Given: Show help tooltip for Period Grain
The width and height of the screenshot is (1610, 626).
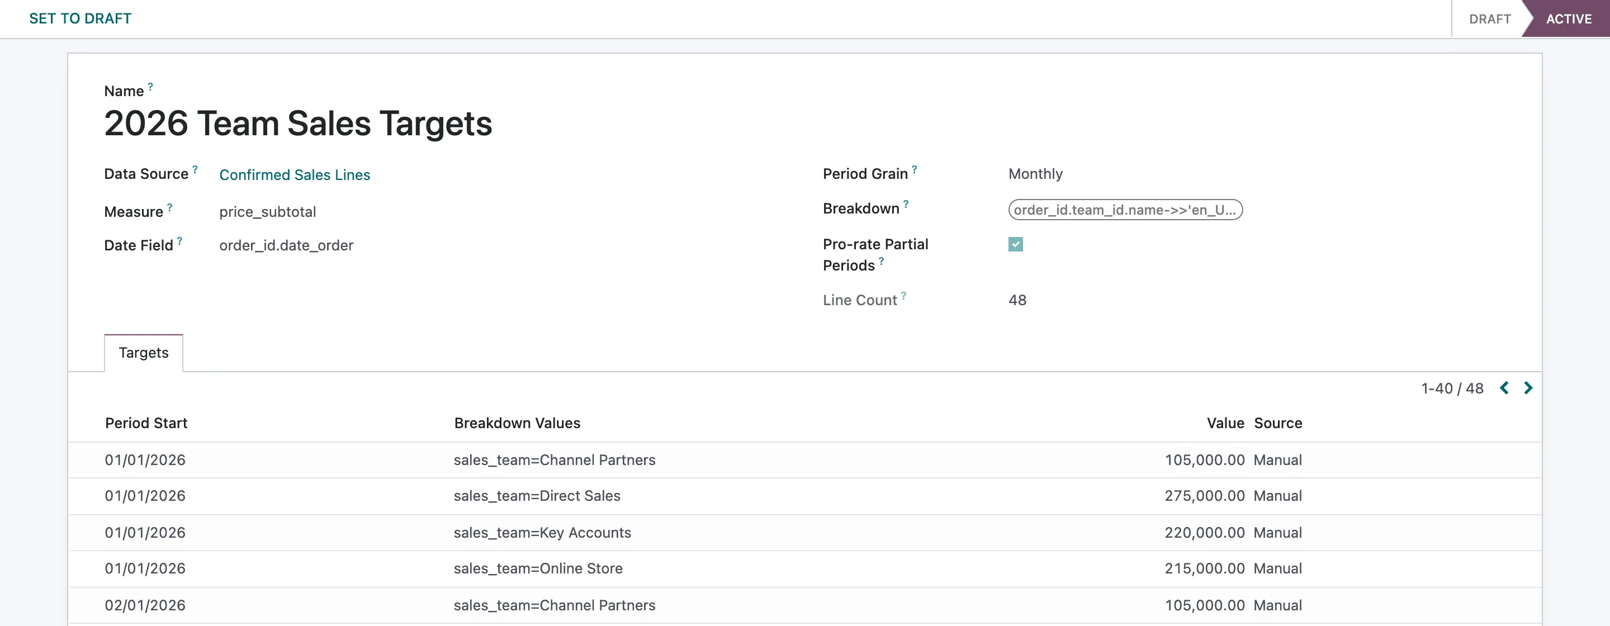Looking at the screenshot, I should pyautogui.click(x=915, y=169).
